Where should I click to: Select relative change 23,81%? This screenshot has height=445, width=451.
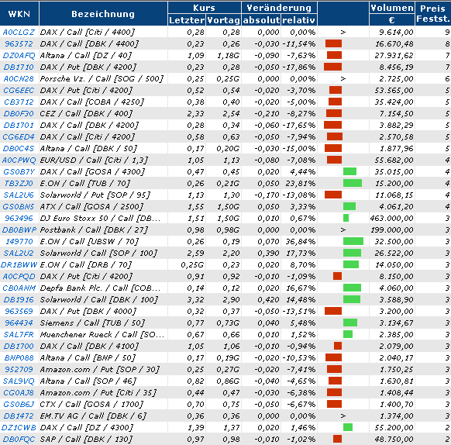301,184
